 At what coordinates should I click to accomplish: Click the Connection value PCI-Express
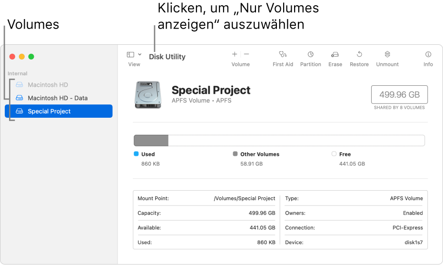click(x=408, y=228)
